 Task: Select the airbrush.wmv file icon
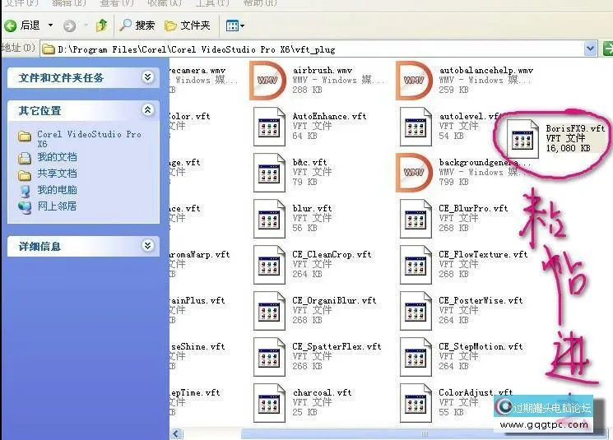coord(267,81)
